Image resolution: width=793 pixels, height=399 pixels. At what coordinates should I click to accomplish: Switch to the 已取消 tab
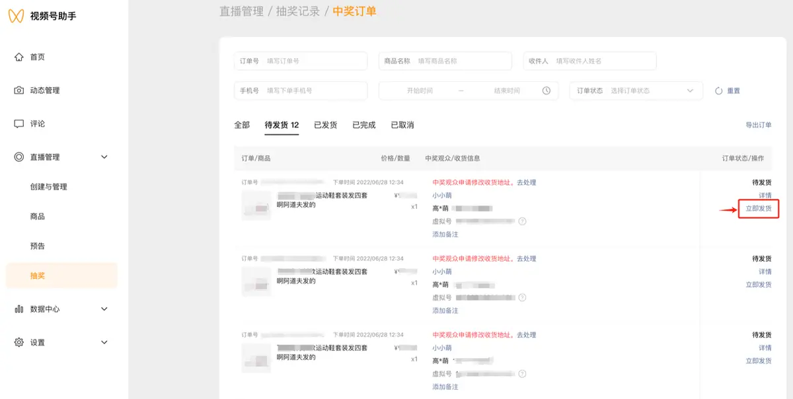click(x=402, y=125)
